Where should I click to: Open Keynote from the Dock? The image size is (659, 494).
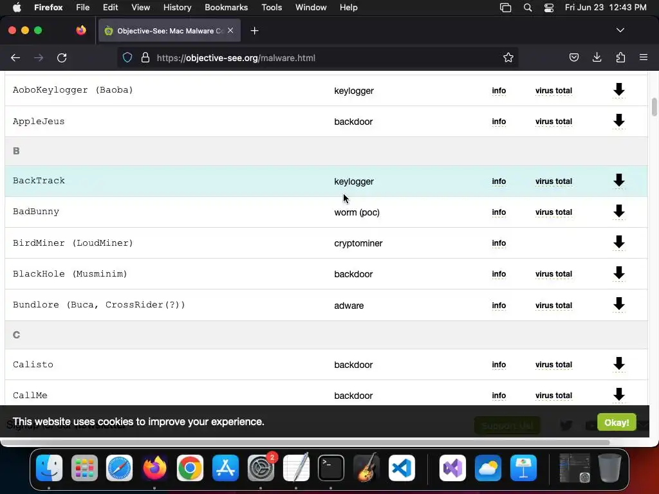pos(523,468)
